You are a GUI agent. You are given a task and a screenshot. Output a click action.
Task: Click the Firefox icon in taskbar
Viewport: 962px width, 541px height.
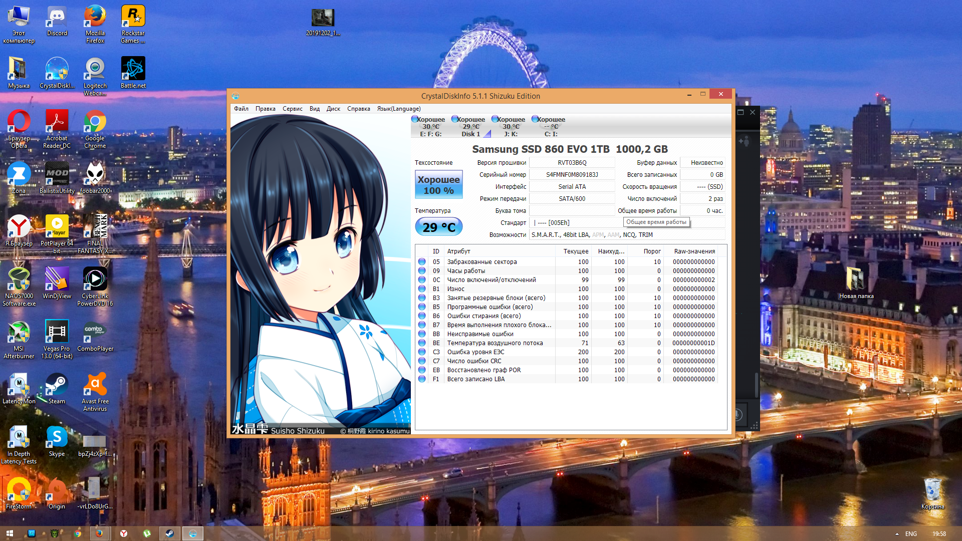point(99,533)
